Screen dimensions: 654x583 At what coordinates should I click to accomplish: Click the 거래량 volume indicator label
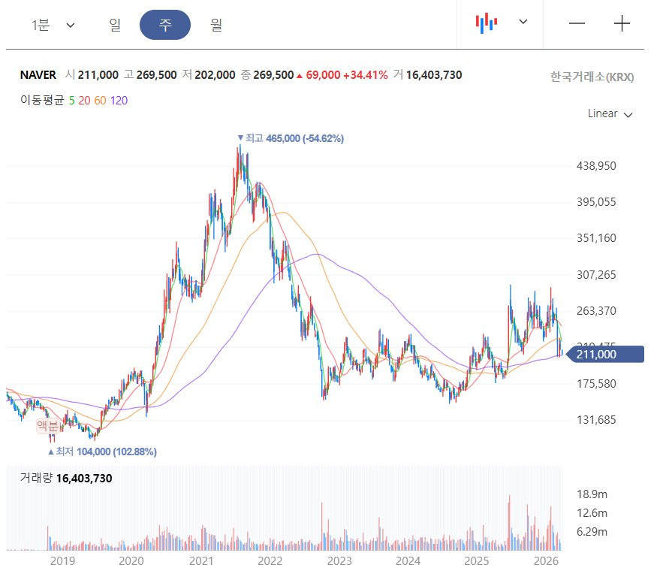point(36,478)
